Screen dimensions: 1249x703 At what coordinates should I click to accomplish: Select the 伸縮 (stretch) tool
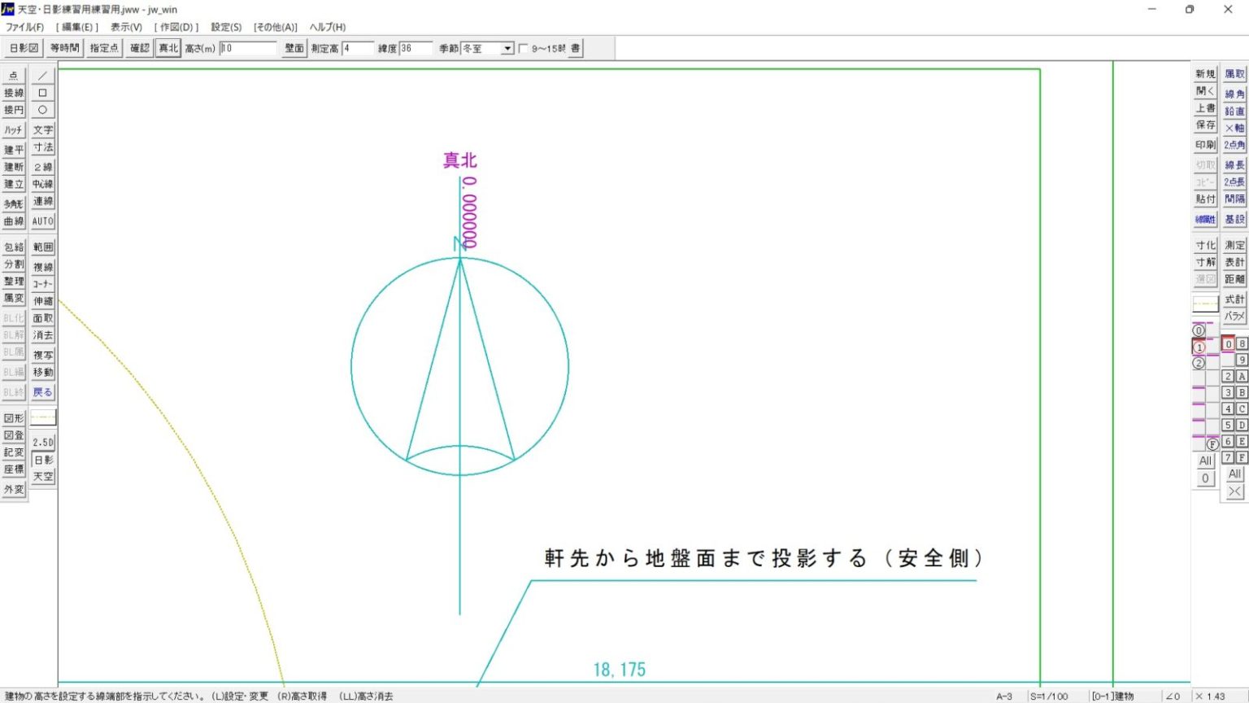pyautogui.click(x=42, y=299)
